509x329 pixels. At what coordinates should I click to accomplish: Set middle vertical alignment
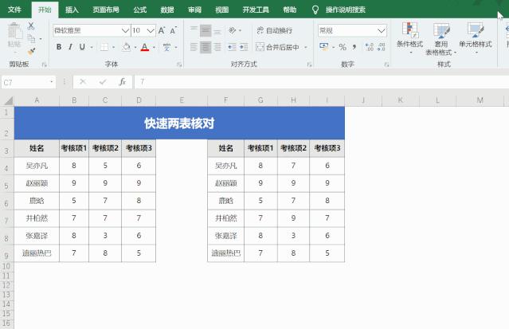206,30
